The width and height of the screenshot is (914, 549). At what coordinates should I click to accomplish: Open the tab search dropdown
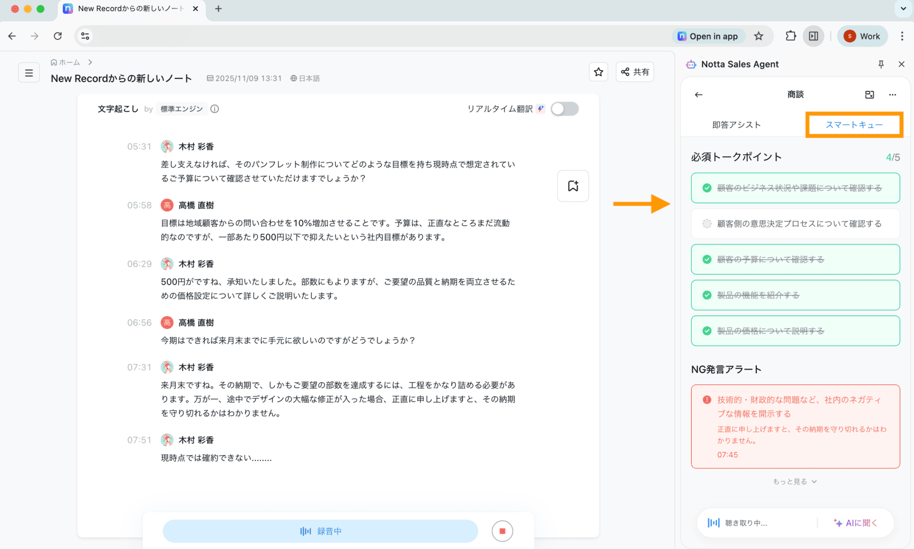click(x=903, y=9)
